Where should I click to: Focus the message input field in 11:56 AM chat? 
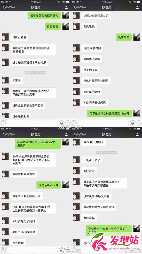pos(32,123)
